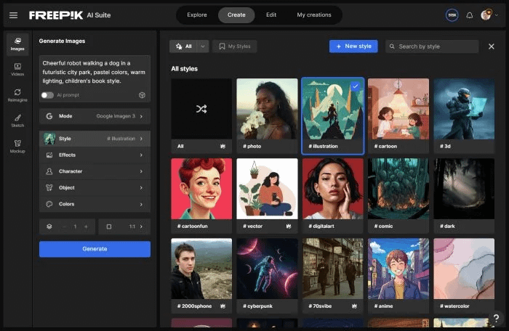The height and width of the screenshot is (331, 509).
Task: Switch to the Create tab
Action: pos(236,15)
